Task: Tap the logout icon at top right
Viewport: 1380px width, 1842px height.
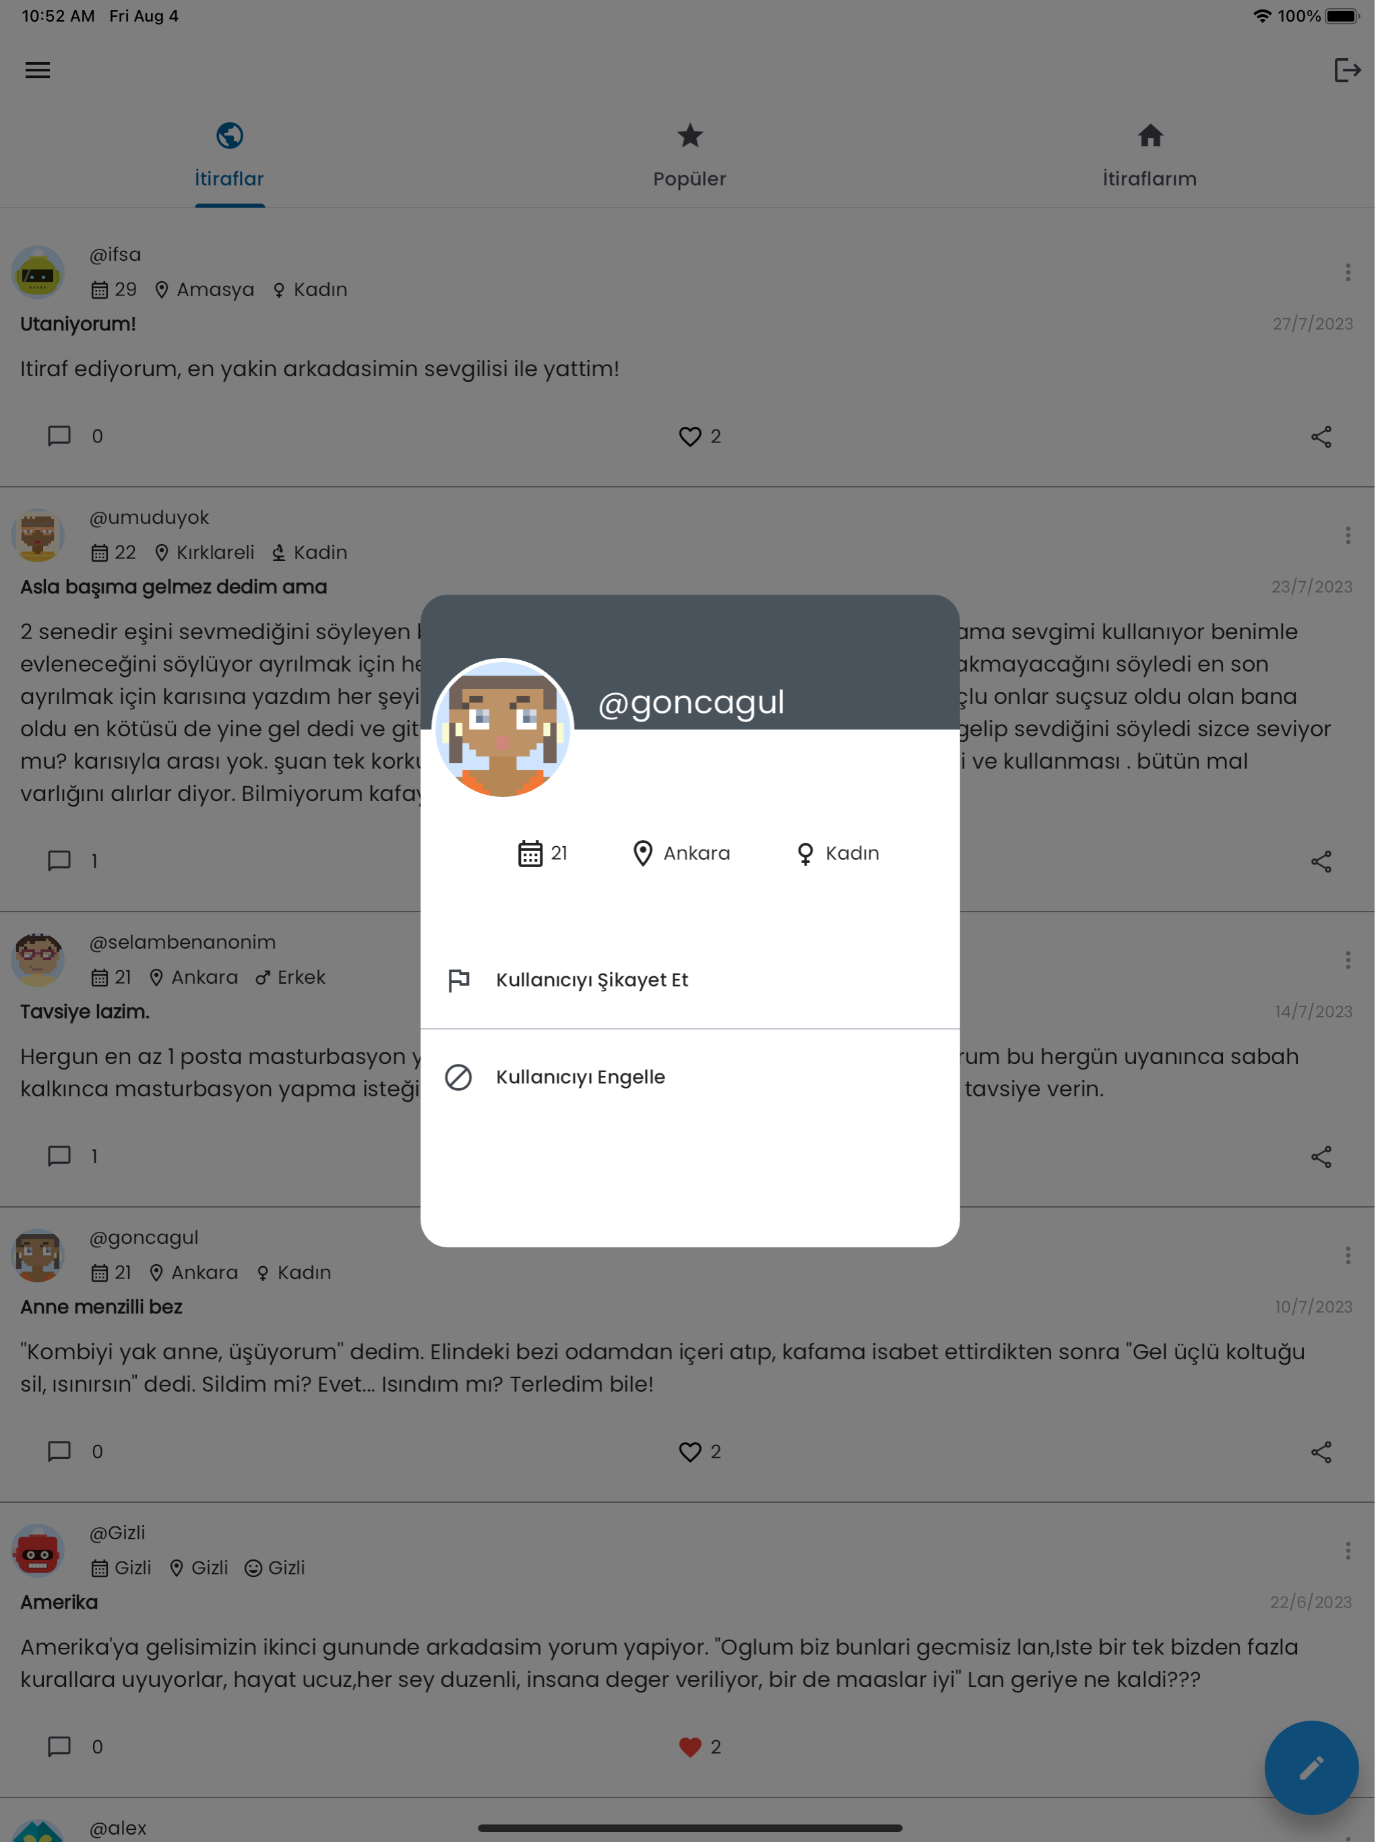Action: [x=1347, y=70]
